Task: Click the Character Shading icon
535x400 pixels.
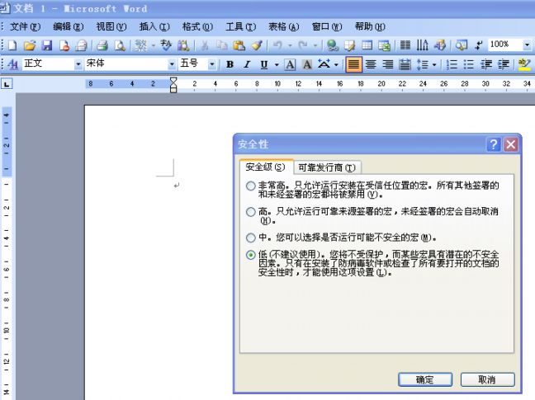Action: pyautogui.click(x=307, y=64)
